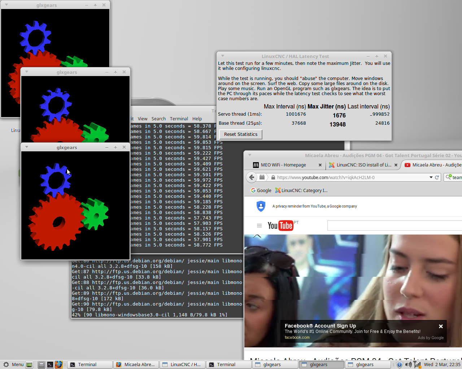462x369 pixels.
Task: Click the reload icon in the URL bar
Action: pyautogui.click(x=437, y=177)
